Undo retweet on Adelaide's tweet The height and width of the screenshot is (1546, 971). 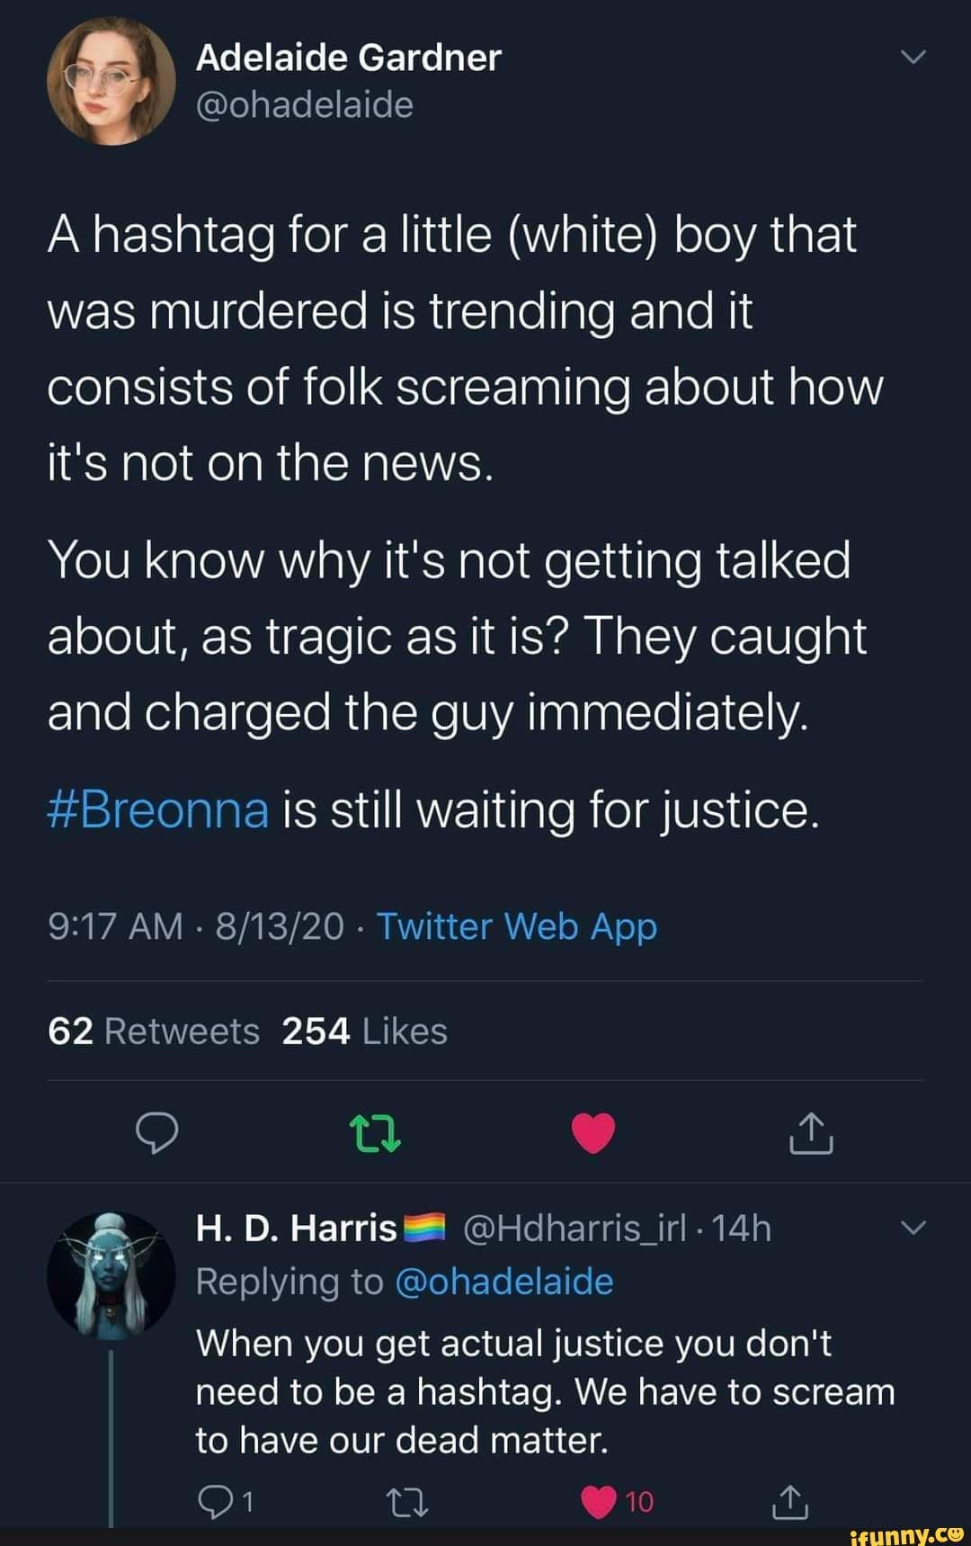pos(375,1133)
